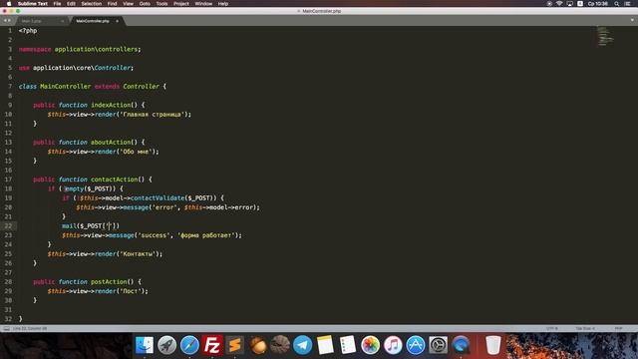
Task: Click 'Controller' in the use statement
Action: tap(113, 68)
